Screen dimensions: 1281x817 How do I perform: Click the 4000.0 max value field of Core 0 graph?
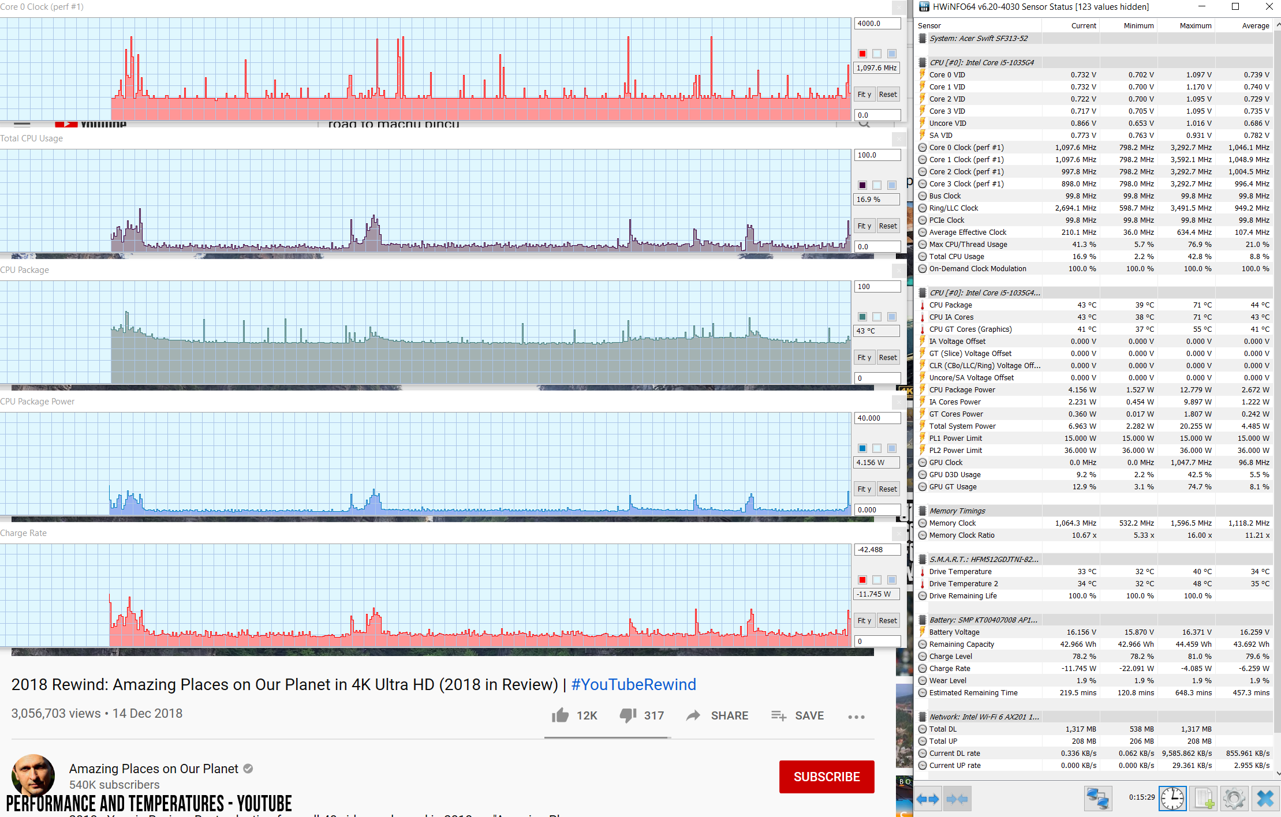click(x=877, y=24)
